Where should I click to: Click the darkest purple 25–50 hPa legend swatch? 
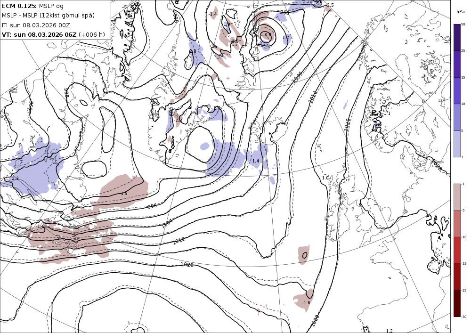457,38
